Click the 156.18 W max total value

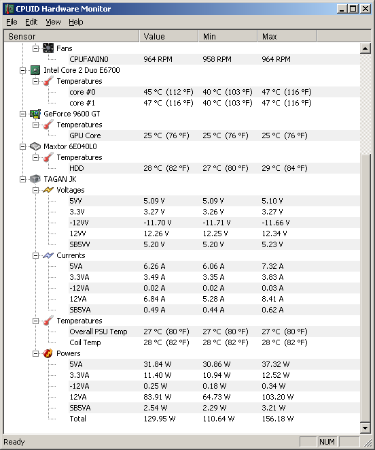click(x=278, y=419)
